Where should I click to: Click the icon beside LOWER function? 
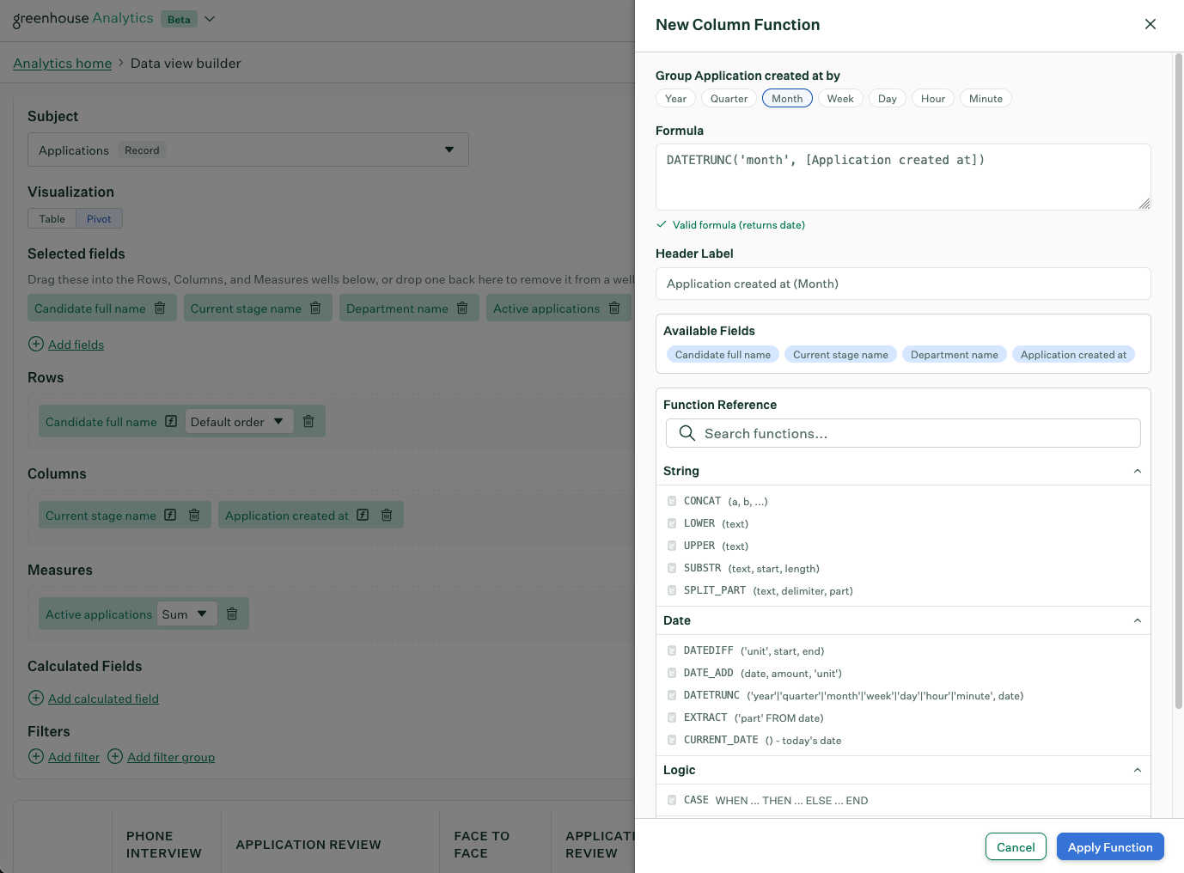click(x=672, y=523)
